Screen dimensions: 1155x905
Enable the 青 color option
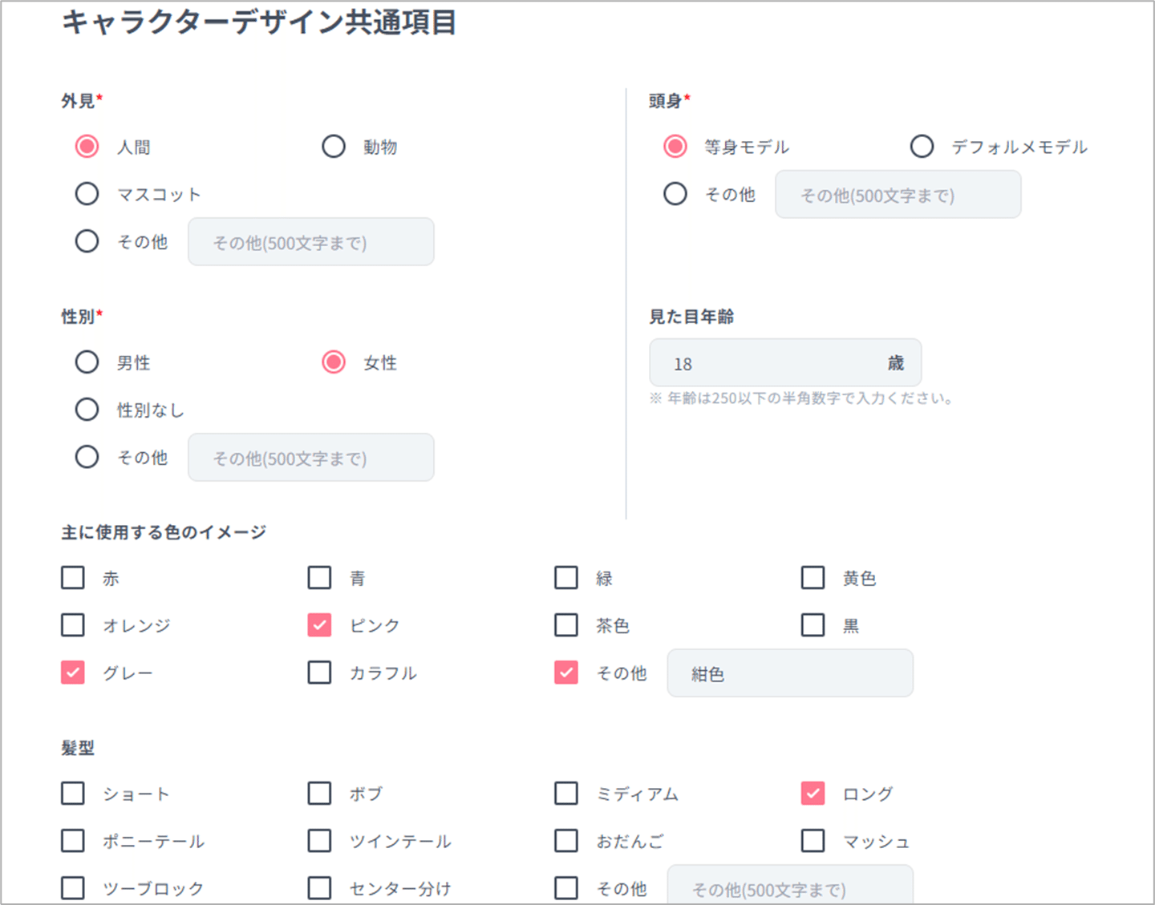(319, 577)
